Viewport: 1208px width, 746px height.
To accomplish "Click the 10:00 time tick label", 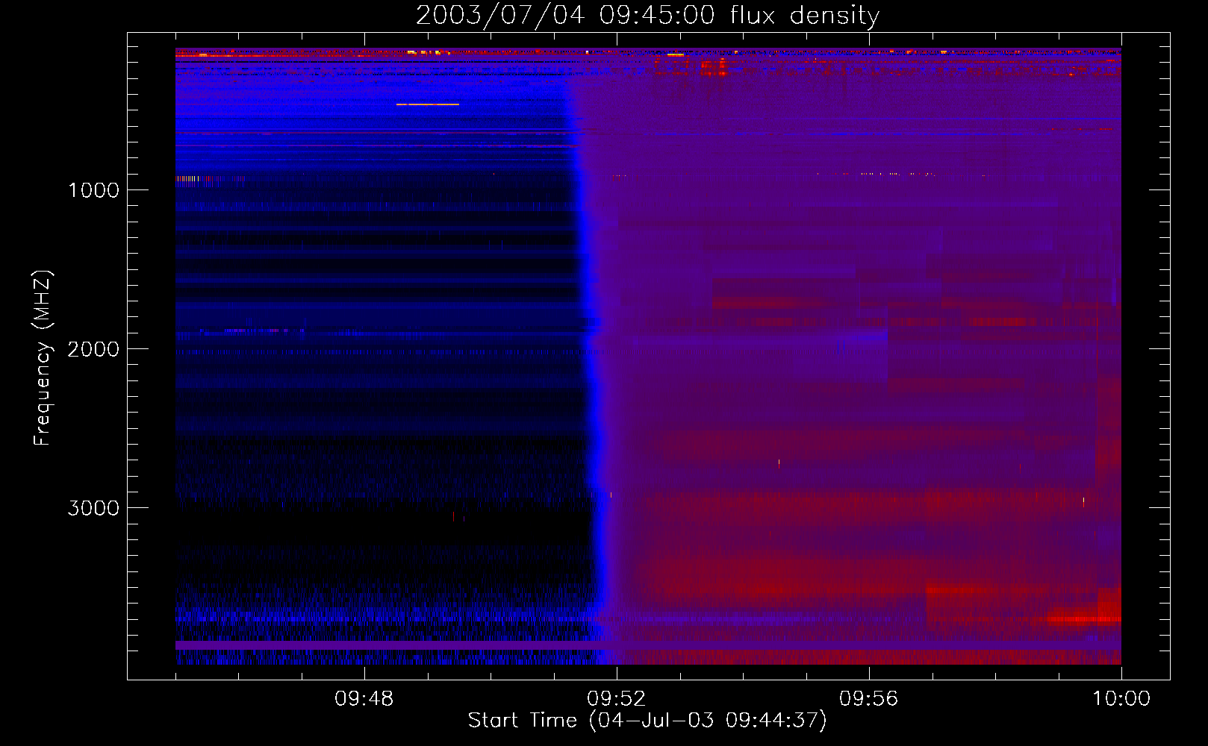I will pos(1121,699).
